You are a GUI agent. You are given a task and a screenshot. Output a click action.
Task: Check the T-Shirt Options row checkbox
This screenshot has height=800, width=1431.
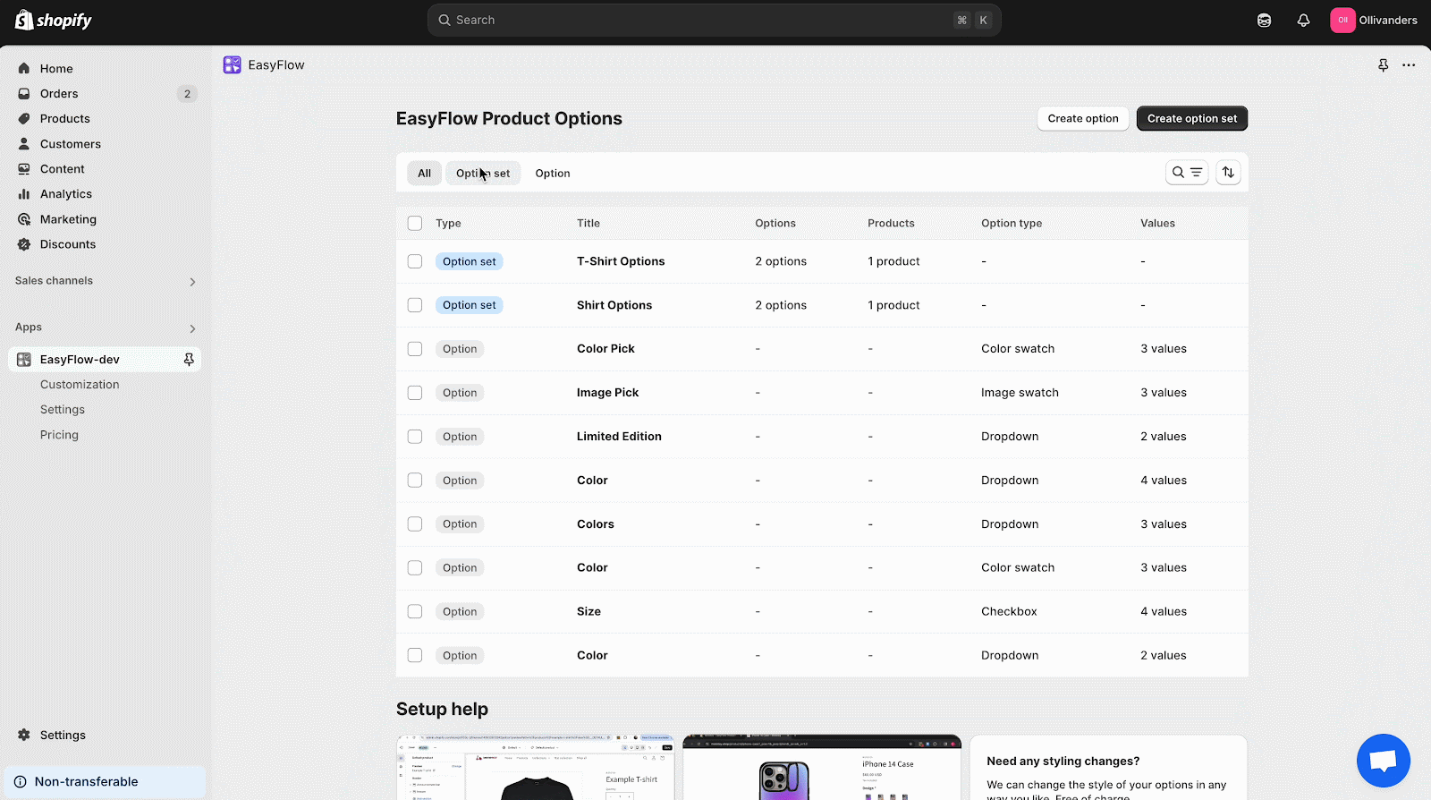pos(415,261)
